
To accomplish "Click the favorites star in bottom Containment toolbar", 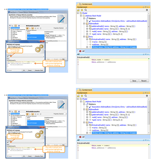I will tap(82, 96).
